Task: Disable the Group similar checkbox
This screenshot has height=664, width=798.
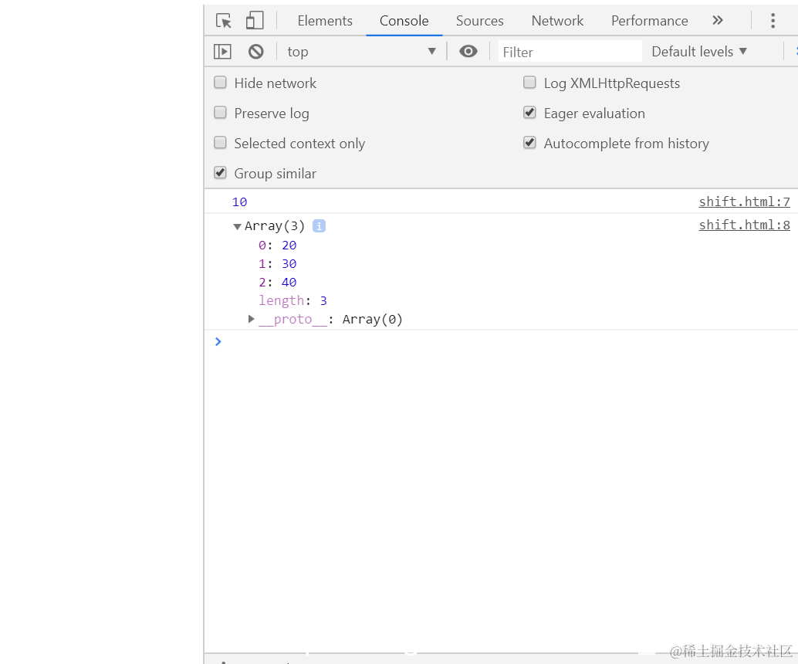Action: [x=221, y=173]
